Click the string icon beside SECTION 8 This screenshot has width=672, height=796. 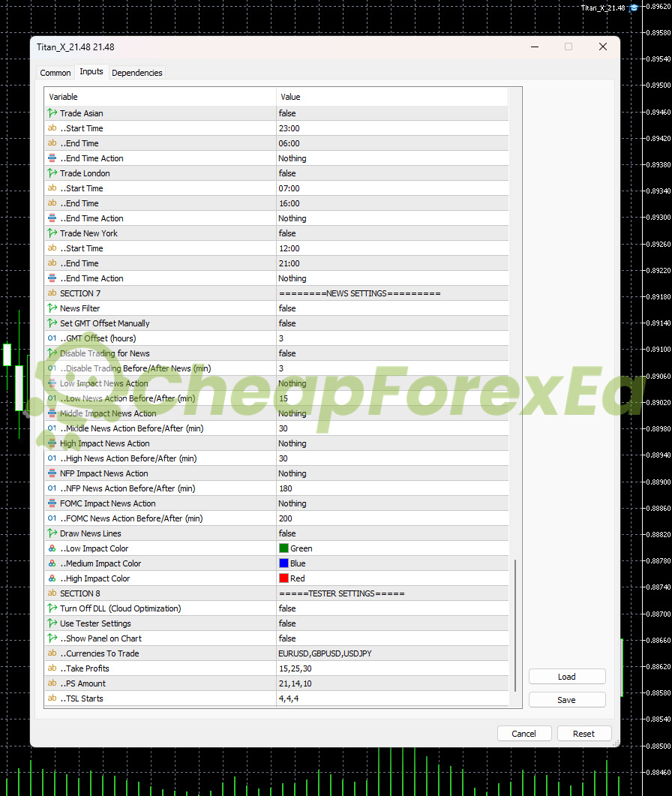click(52, 593)
